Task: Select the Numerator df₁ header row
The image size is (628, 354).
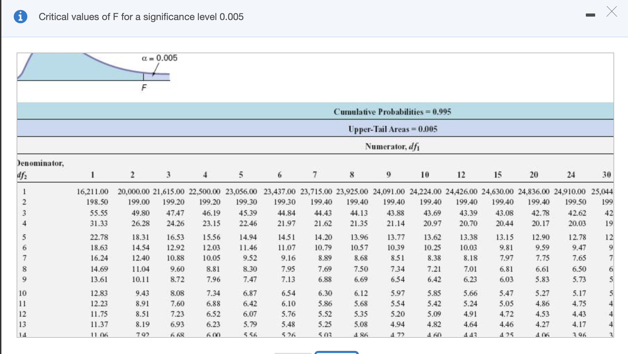Action: [x=392, y=146]
